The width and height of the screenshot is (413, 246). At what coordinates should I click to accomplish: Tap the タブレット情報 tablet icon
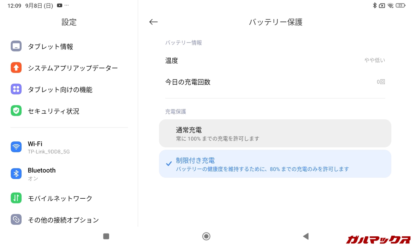coord(16,46)
